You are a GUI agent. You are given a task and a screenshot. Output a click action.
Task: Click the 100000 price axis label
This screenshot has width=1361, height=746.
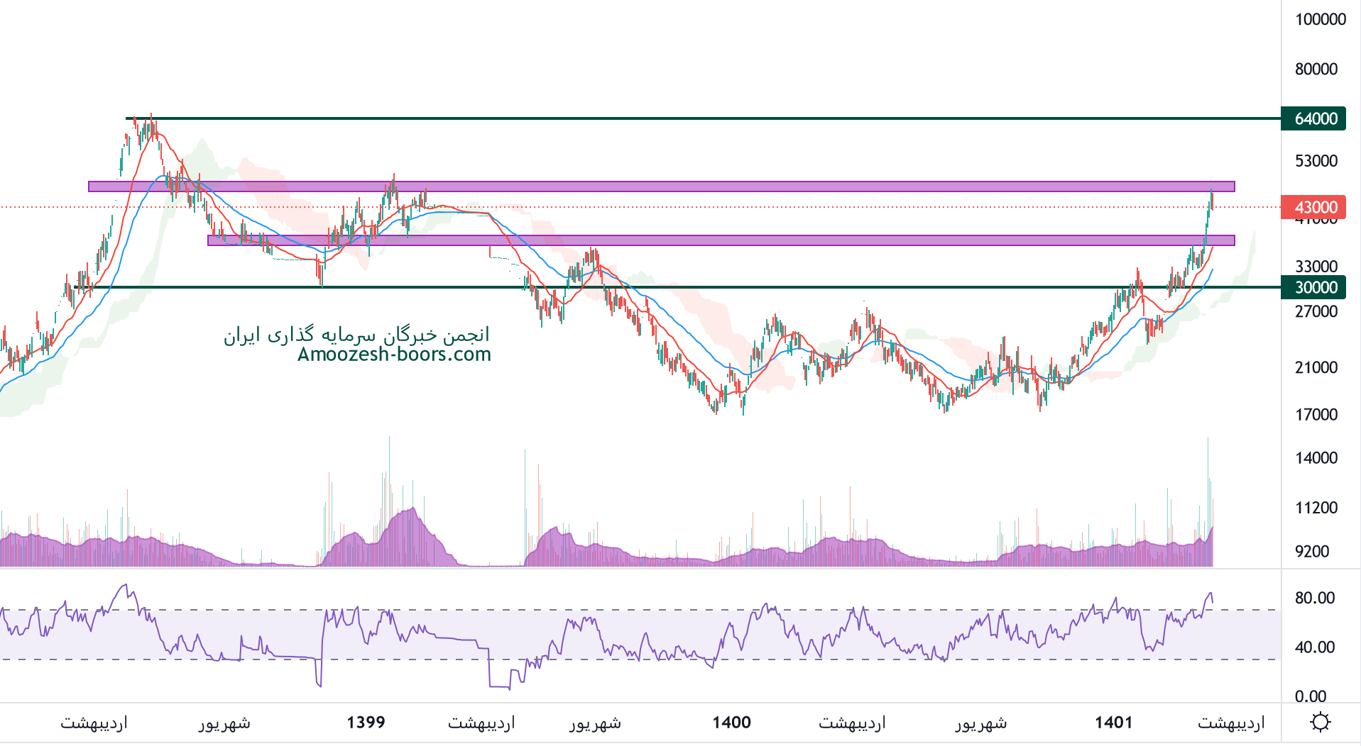1320,19
